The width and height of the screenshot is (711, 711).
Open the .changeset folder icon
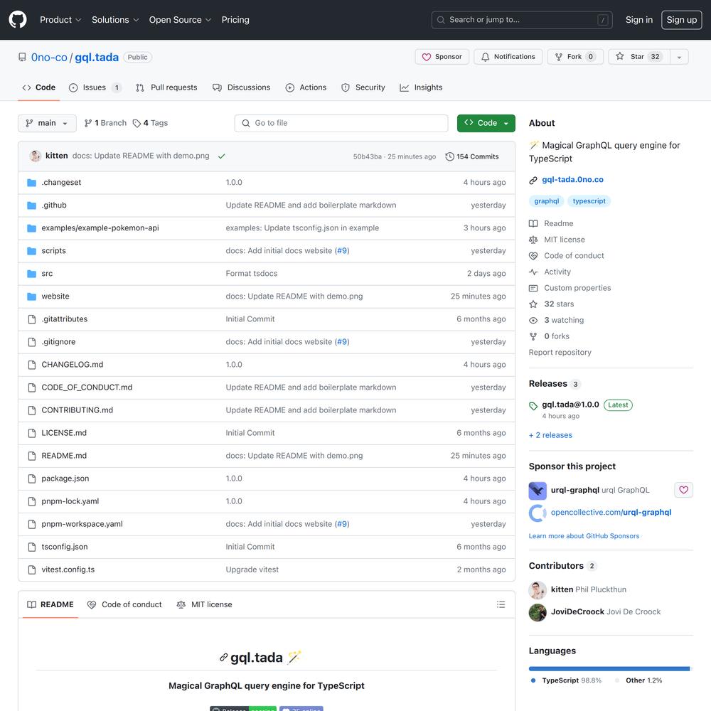31,182
